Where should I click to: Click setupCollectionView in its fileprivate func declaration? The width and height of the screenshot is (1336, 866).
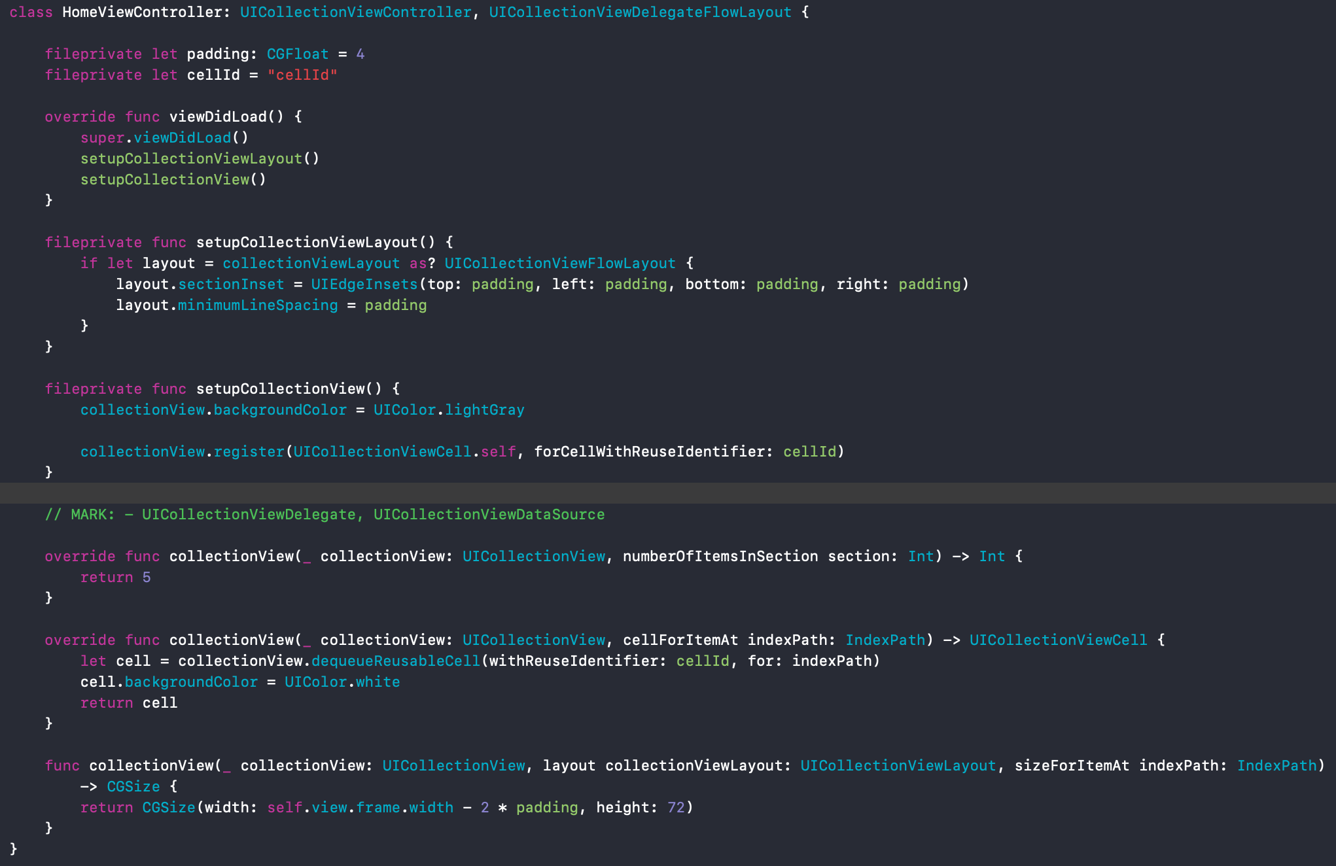point(280,389)
